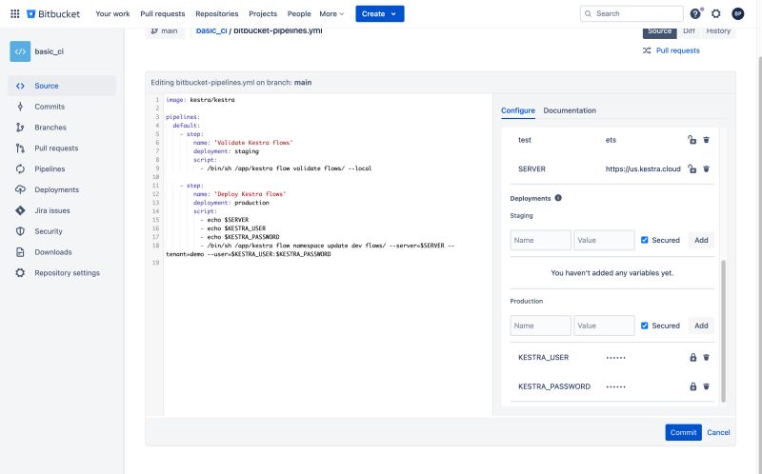The image size is (762, 474).
Task: Focus the Production variable Name field
Action: pyautogui.click(x=540, y=326)
